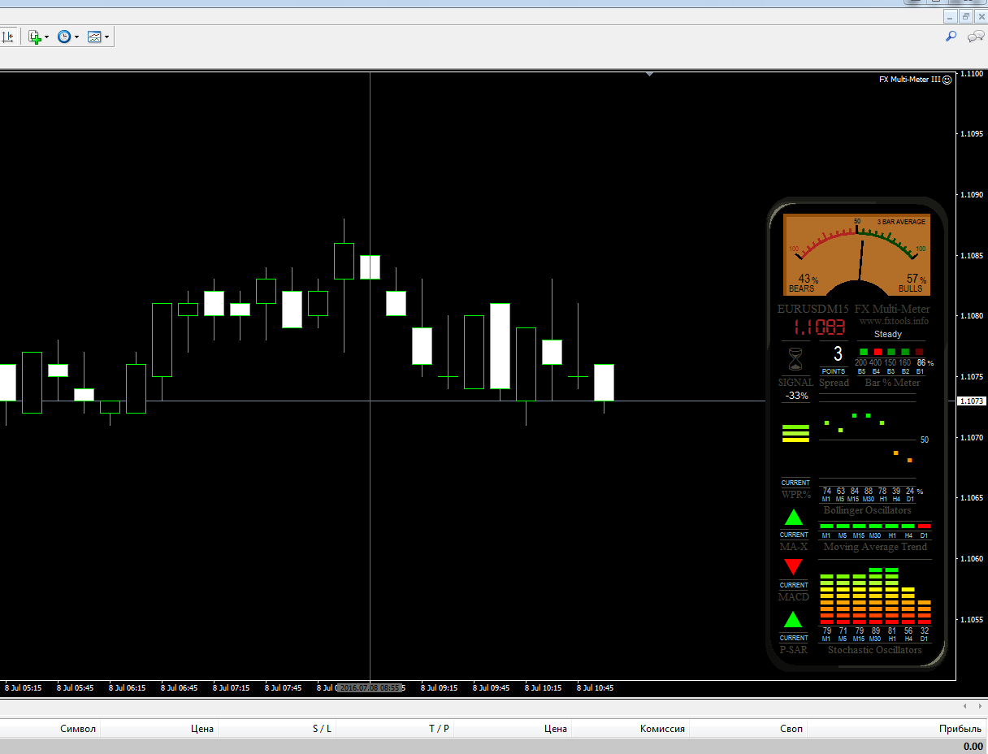Click the spread value 3

pyautogui.click(x=838, y=354)
